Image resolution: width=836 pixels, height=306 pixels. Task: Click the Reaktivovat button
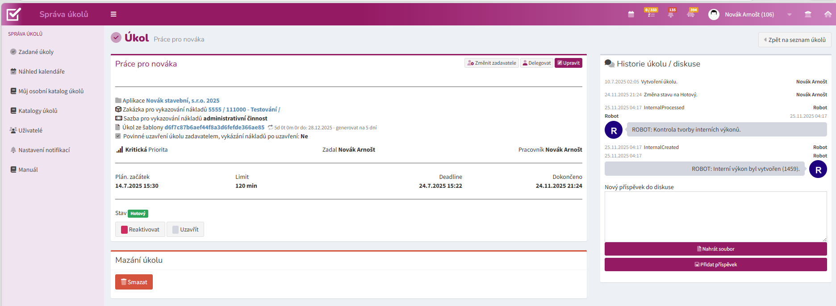pyautogui.click(x=140, y=229)
